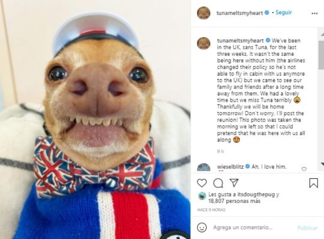The image size is (324, 239).
Task: Open the emoji picker smiley icon
Action: coord(202,227)
